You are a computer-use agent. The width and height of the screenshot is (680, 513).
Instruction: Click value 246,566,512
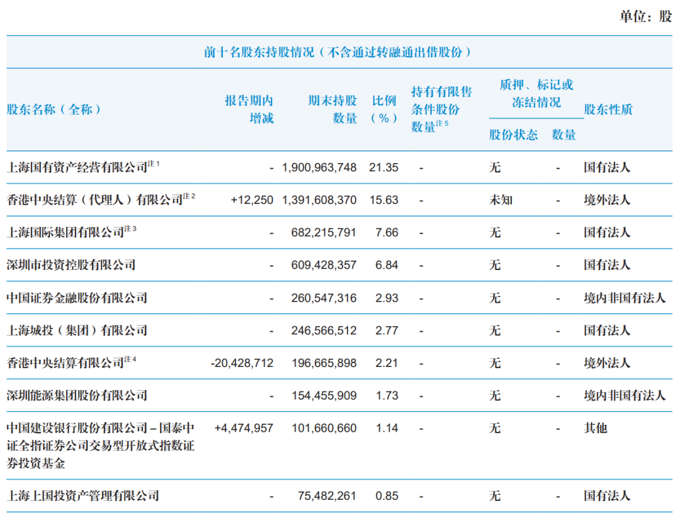[x=324, y=330]
